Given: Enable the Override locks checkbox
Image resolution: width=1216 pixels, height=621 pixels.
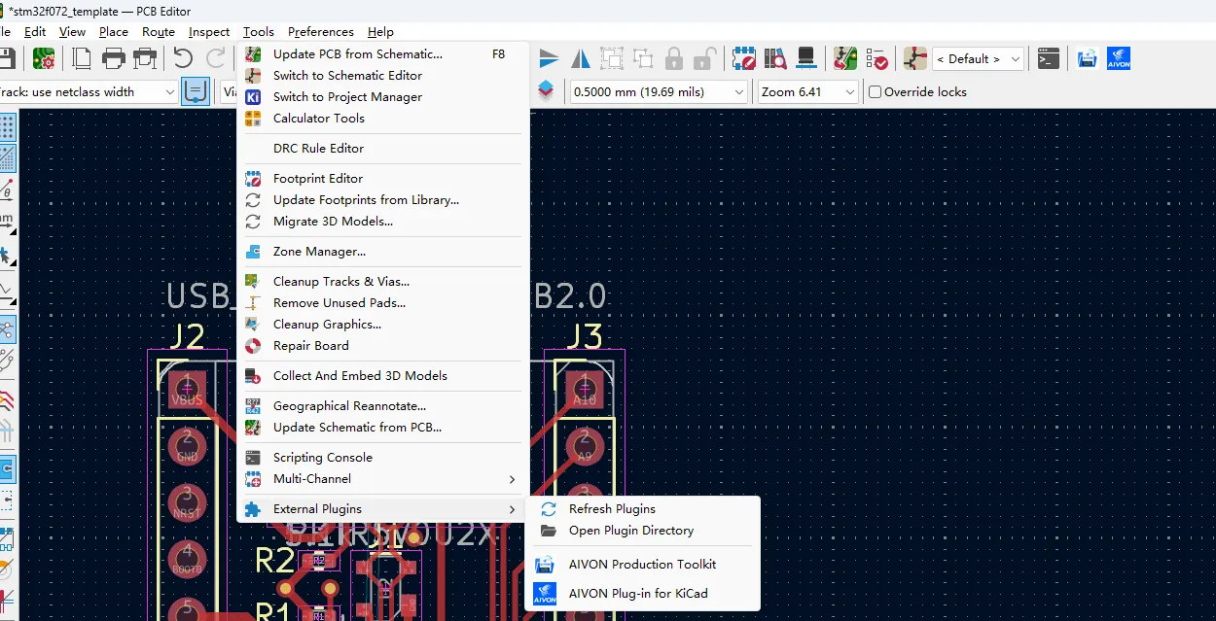Looking at the screenshot, I should click(875, 92).
